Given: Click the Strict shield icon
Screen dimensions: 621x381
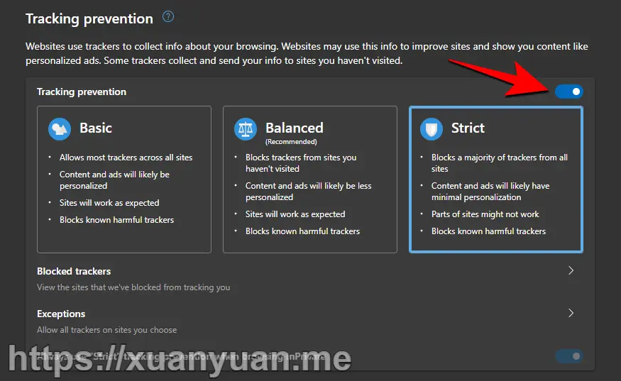Looking at the screenshot, I should 432,128.
